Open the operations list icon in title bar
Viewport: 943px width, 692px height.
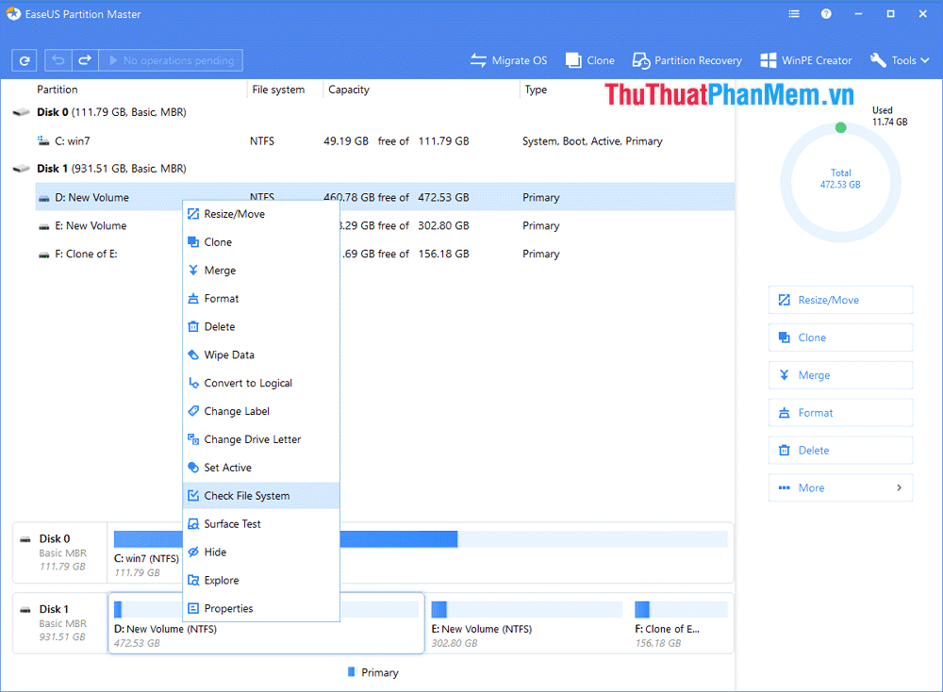[x=793, y=13]
